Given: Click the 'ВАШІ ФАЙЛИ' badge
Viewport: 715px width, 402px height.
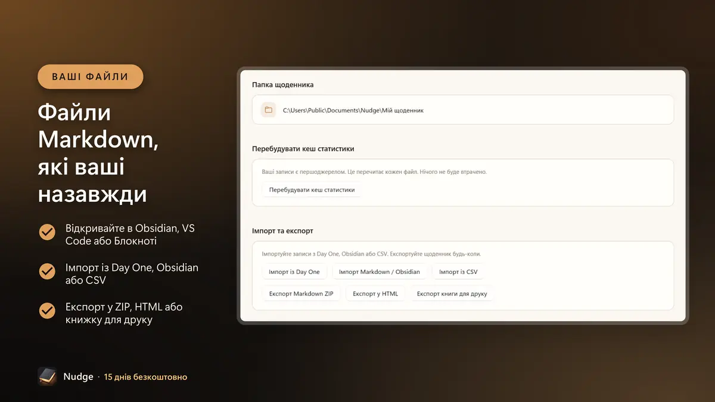Looking at the screenshot, I should (x=91, y=77).
